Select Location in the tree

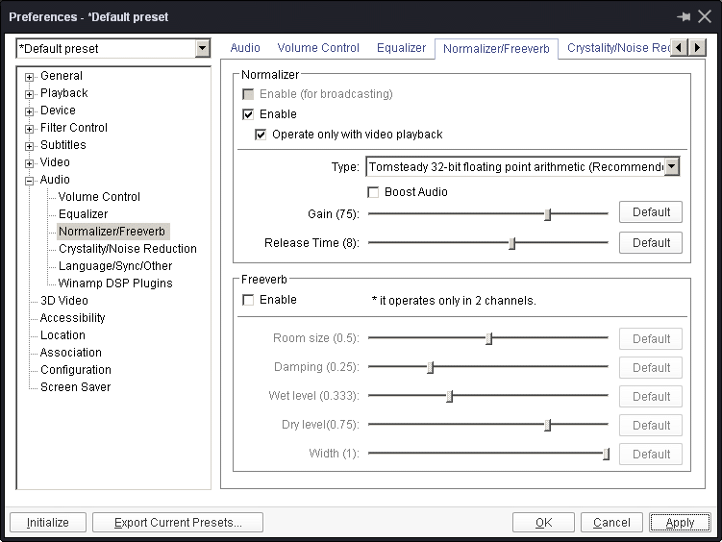[x=62, y=335]
